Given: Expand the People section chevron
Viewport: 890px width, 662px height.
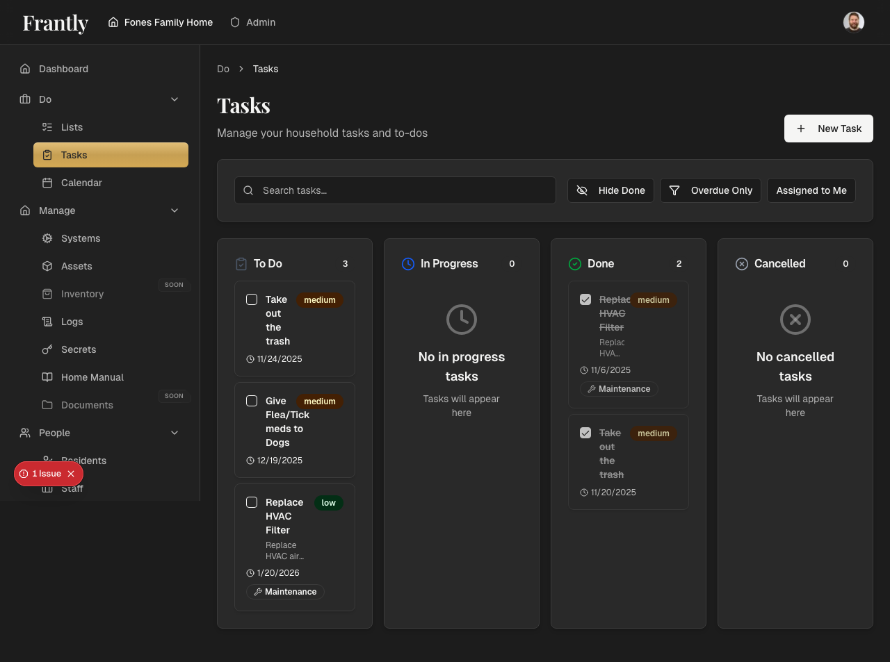Looking at the screenshot, I should (x=174, y=433).
